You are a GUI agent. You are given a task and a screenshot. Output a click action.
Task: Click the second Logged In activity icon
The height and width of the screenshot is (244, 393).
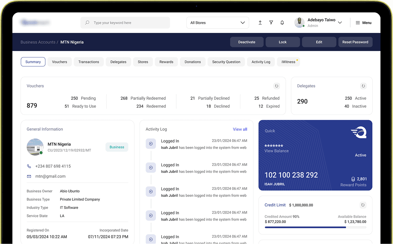coord(151,167)
